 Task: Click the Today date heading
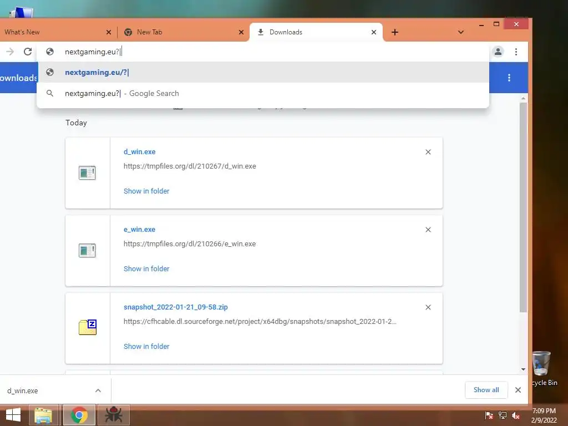tap(76, 123)
